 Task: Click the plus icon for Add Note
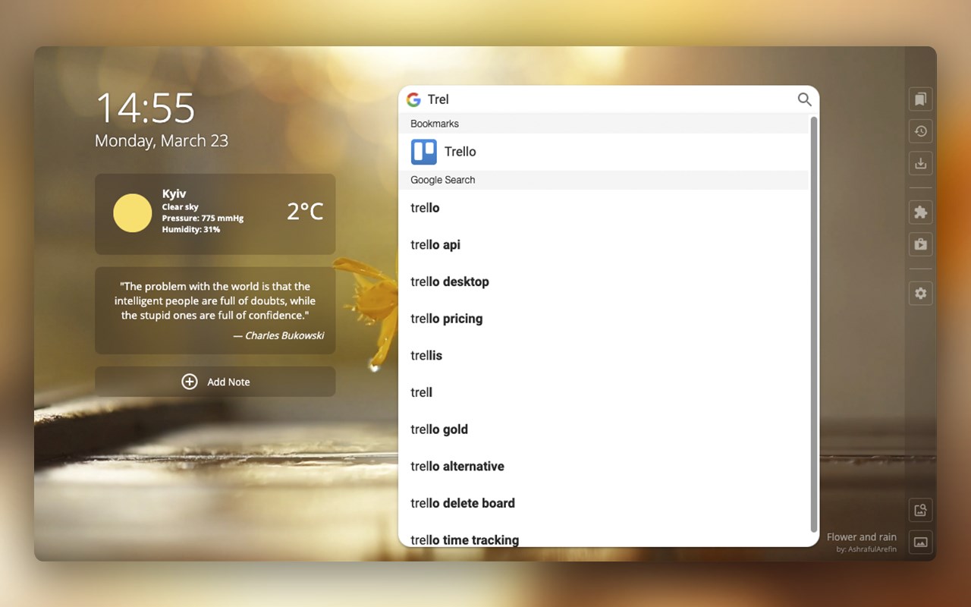point(190,382)
